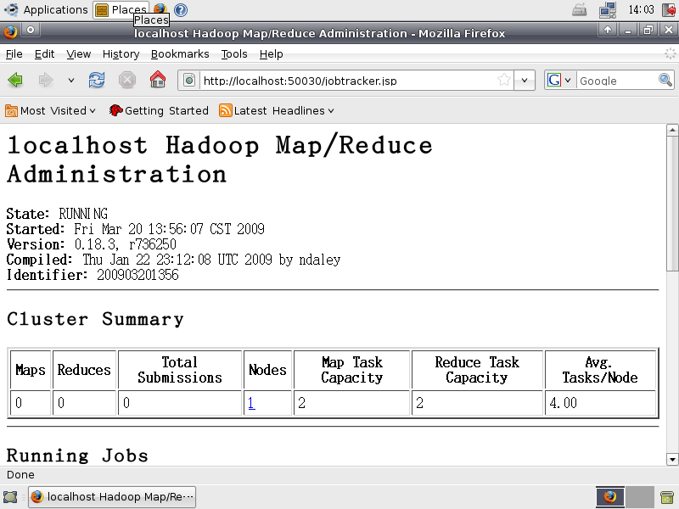The width and height of the screenshot is (679, 509).
Task: Open the Places menu in panel
Action: point(121,9)
